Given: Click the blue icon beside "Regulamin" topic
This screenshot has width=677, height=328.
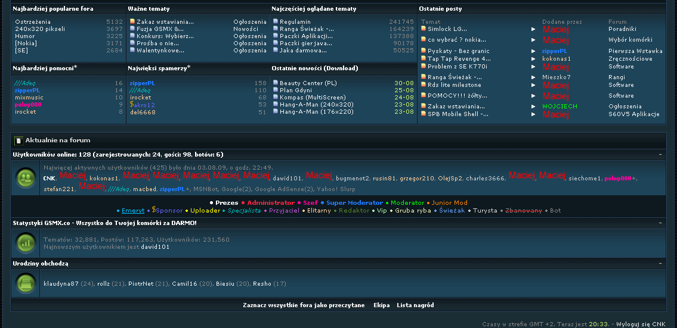Looking at the screenshot, I should click(x=275, y=22).
